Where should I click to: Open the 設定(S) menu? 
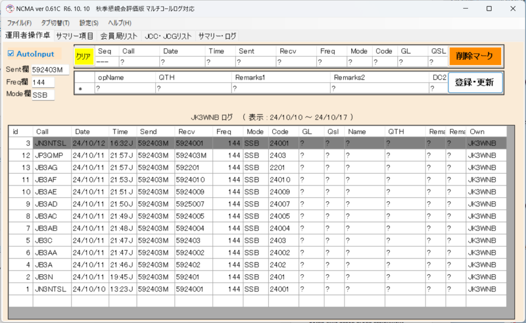(89, 23)
